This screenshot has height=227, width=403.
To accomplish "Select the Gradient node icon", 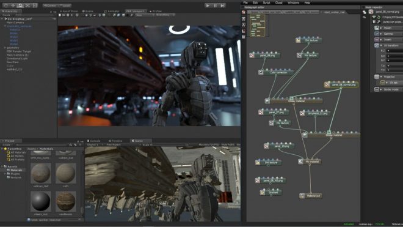I will tap(263, 193).
